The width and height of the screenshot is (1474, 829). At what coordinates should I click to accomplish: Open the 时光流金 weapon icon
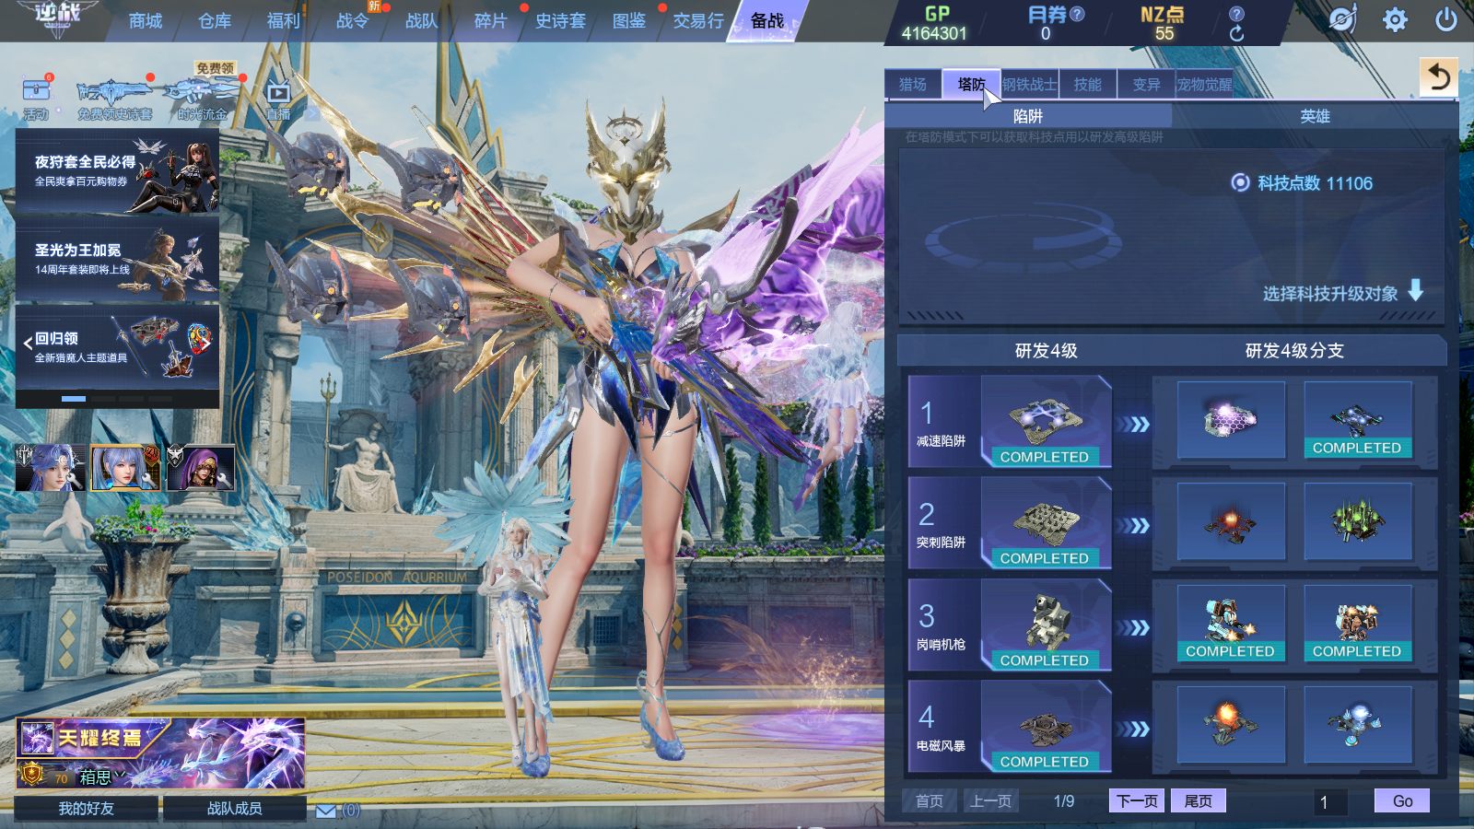click(203, 92)
